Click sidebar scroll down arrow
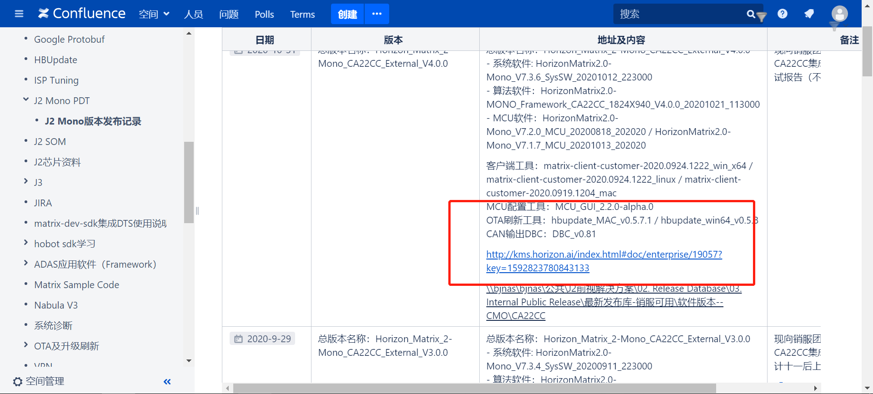This screenshot has width=873, height=394. 189,361
